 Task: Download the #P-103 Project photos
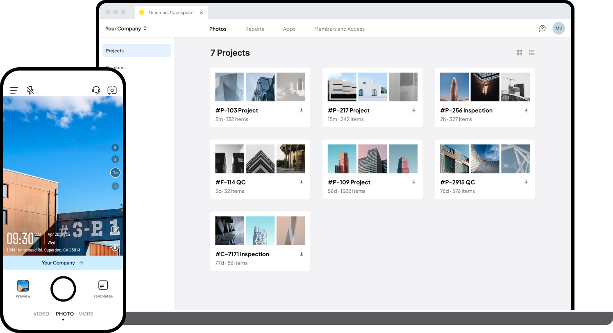[302, 110]
